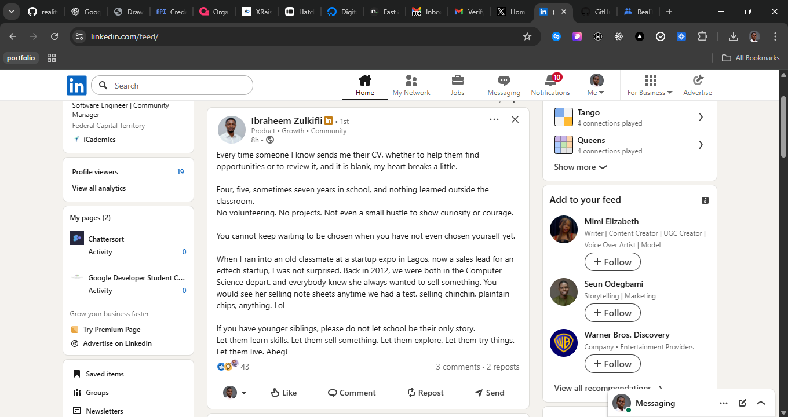Dismiss Ibraheem Zulkifli's post with the X
Screen dimensions: 788x417
tap(515, 119)
